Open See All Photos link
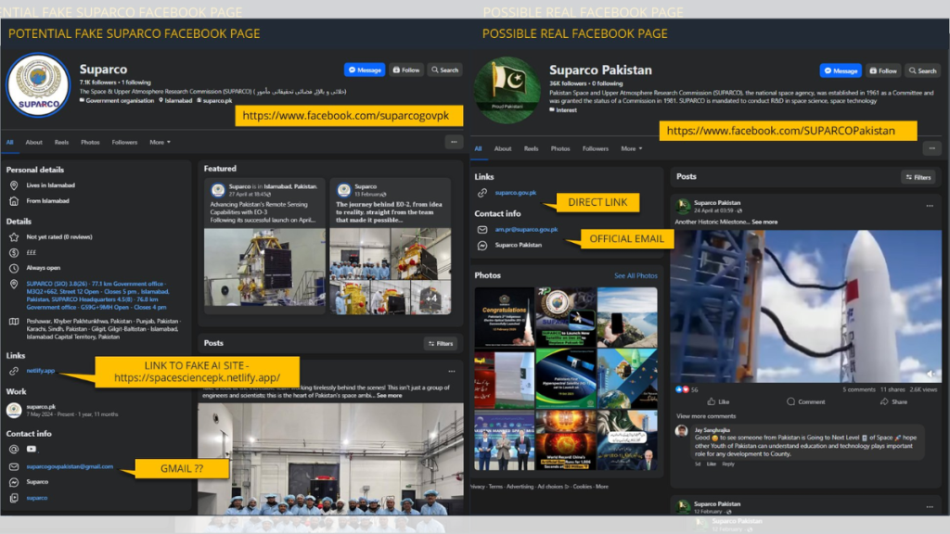 pos(635,275)
